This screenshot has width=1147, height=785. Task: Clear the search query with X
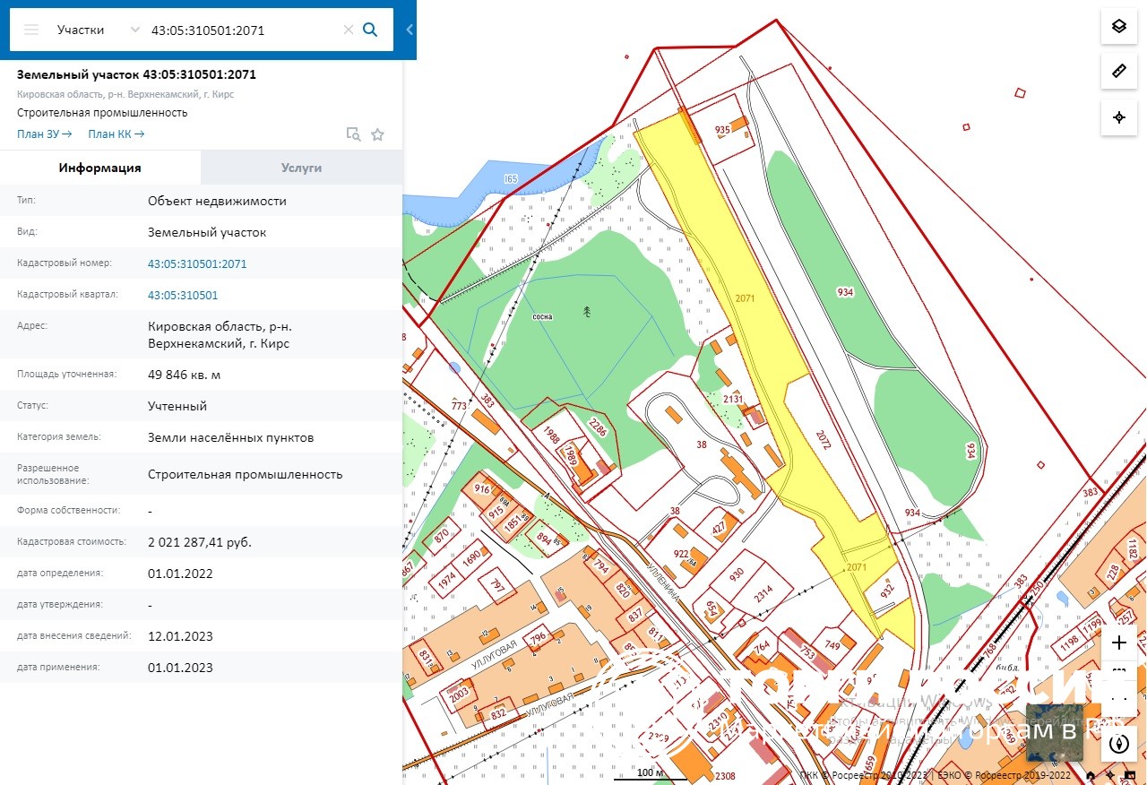point(349,30)
